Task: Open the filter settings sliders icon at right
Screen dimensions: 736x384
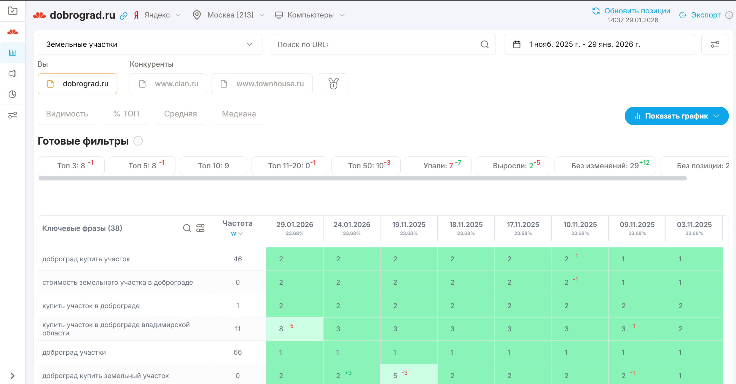Action: tap(715, 44)
